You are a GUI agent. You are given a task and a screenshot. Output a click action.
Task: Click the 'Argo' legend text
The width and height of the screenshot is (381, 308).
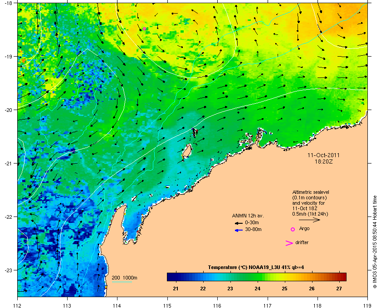(304, 228)
